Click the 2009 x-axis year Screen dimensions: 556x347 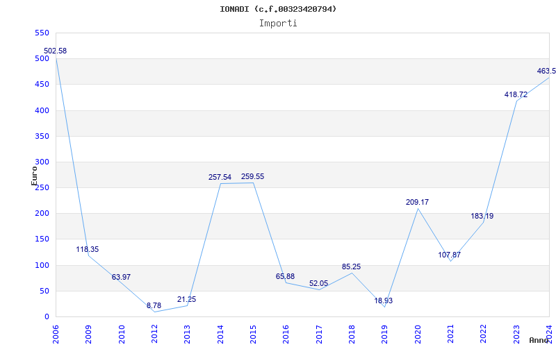coord(89,335)
